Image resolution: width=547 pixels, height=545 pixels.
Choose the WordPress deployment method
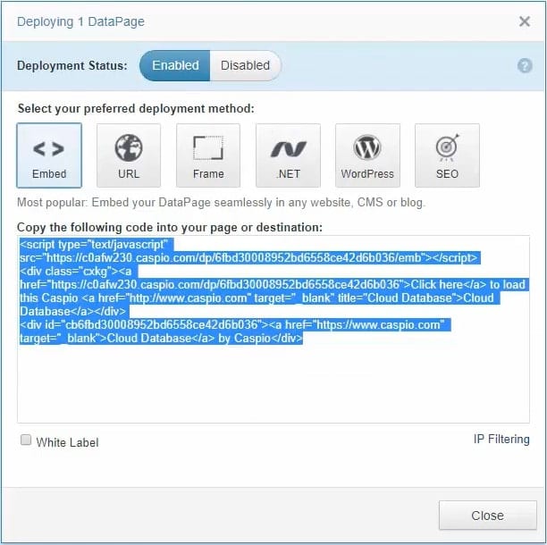coord(367,155)
